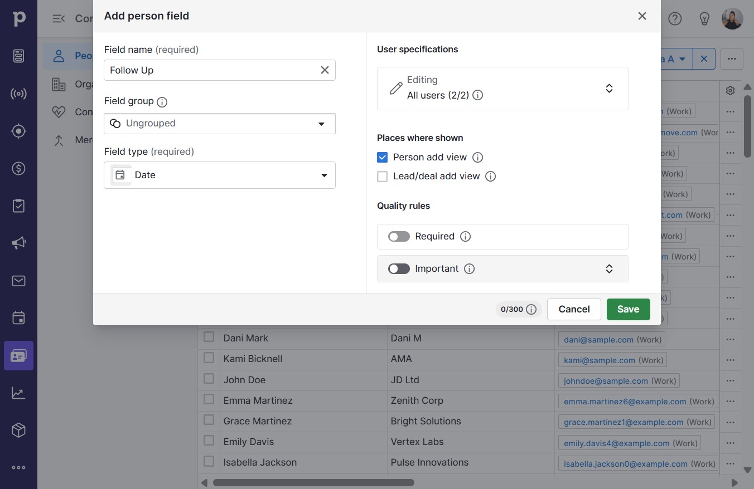
Task: Open the People tab in Contacts menu
Action: 69,56
